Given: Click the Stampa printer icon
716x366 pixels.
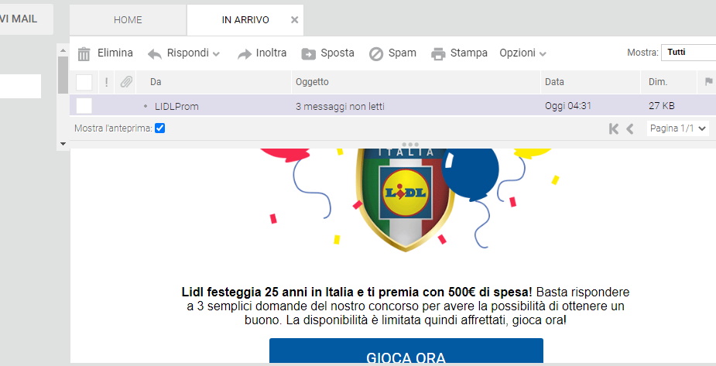Looking at the screenshot, I should pyautogui.click(x=438, y=54).
